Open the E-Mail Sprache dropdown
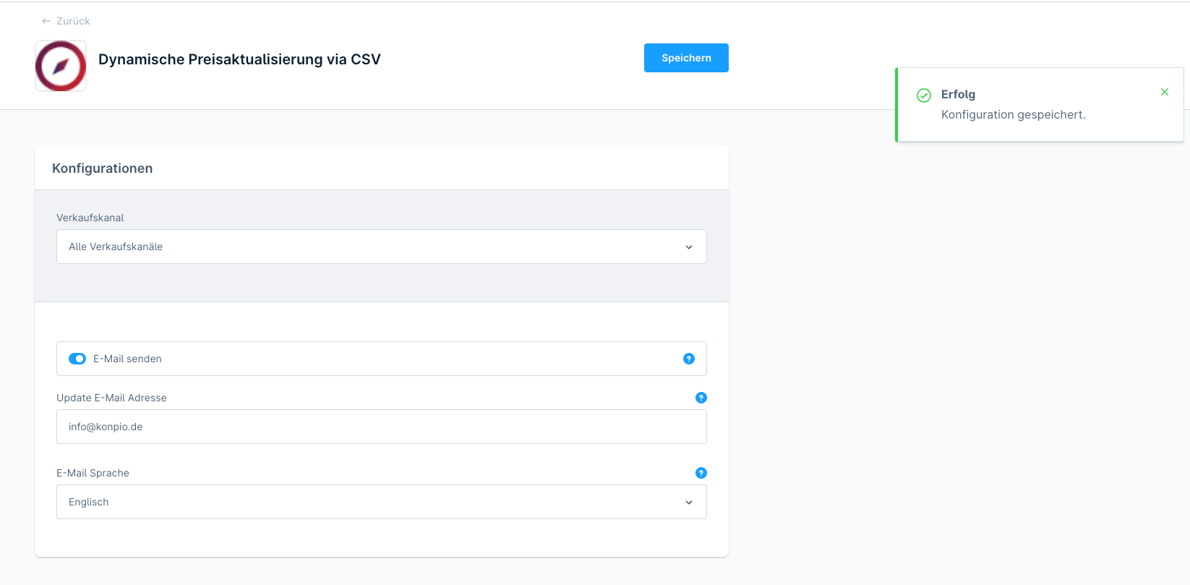 pyautogui.click(x=382, y=502)
